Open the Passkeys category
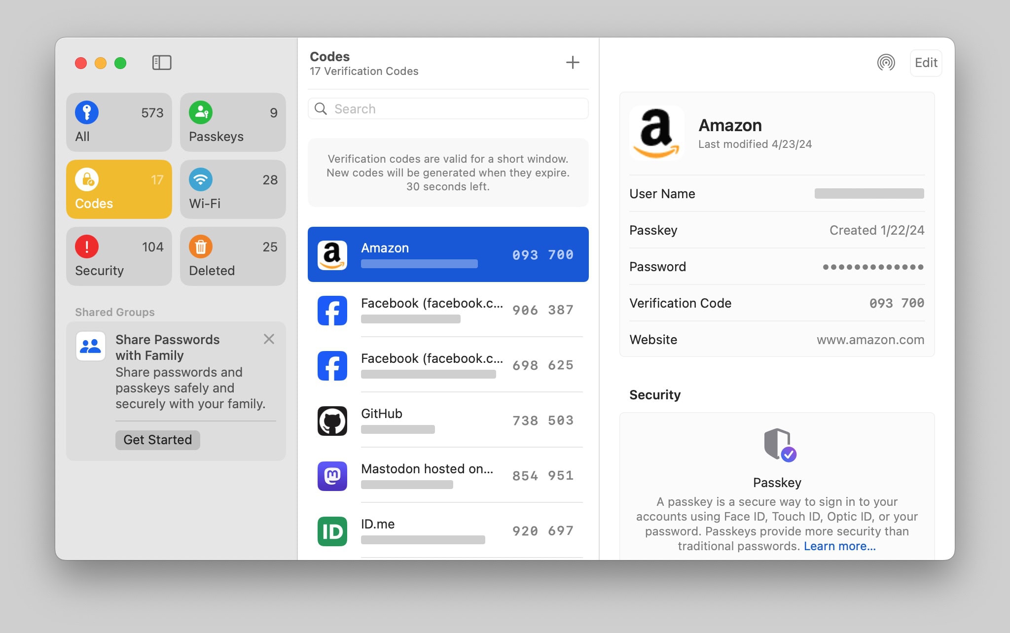The width and height of the screenshot is (1010, 633). (x=233, y=122)
